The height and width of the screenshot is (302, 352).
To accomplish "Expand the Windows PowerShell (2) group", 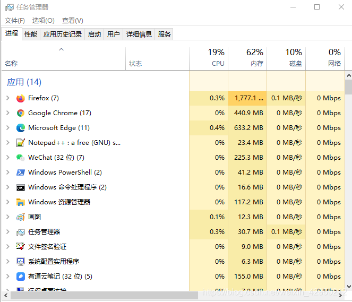I will [x=7, y=172].
